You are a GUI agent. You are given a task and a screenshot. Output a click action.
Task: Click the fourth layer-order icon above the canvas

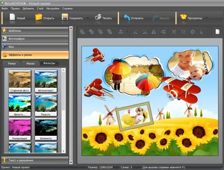(x=110, y=32)
